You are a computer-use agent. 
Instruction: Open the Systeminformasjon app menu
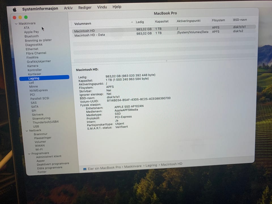40,9
